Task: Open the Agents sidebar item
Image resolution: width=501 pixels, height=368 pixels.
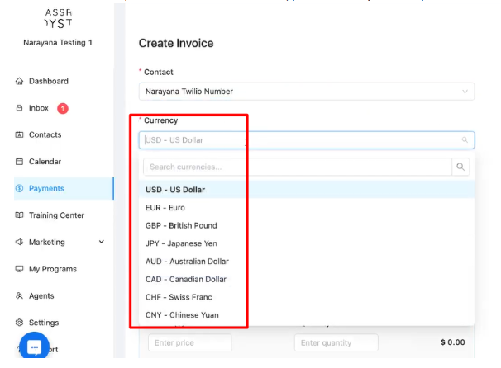Action: [41, 295]
